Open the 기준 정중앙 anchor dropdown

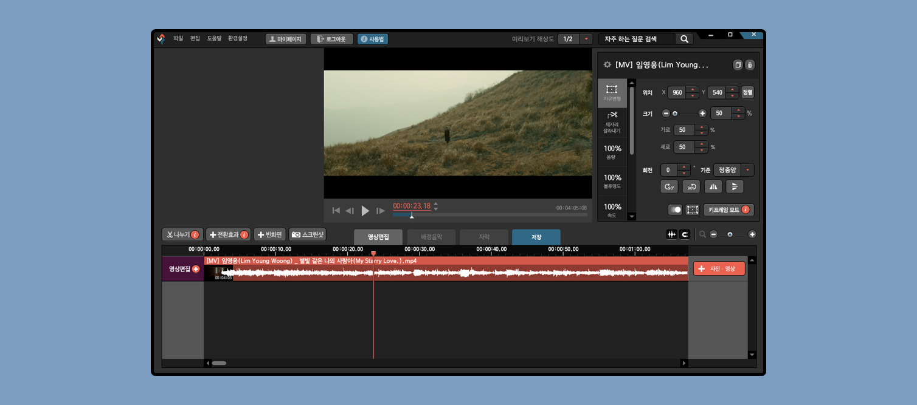(x=734, y=170)
